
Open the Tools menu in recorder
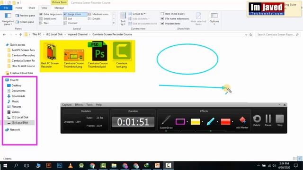[89, 105]
